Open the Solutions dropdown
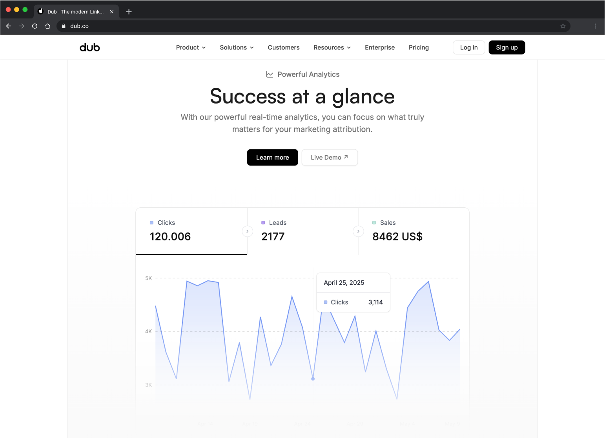Image resolution: width=605 pixels, height=438 pixels. (237, 47)
